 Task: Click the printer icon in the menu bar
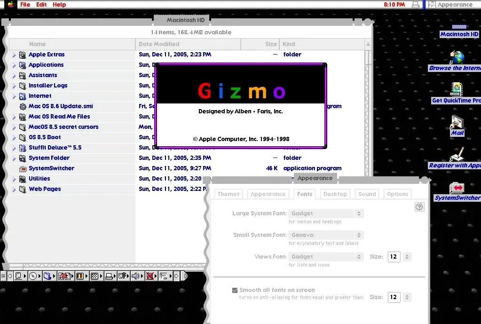click(x=416, y=4)
